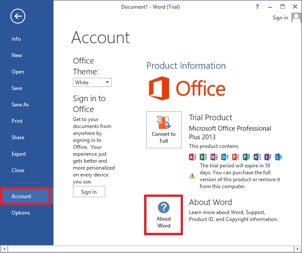Click the Sign in link at top right
Viewport: 302px width, 253px height.
pyautogui.click(x=280, y=18)
